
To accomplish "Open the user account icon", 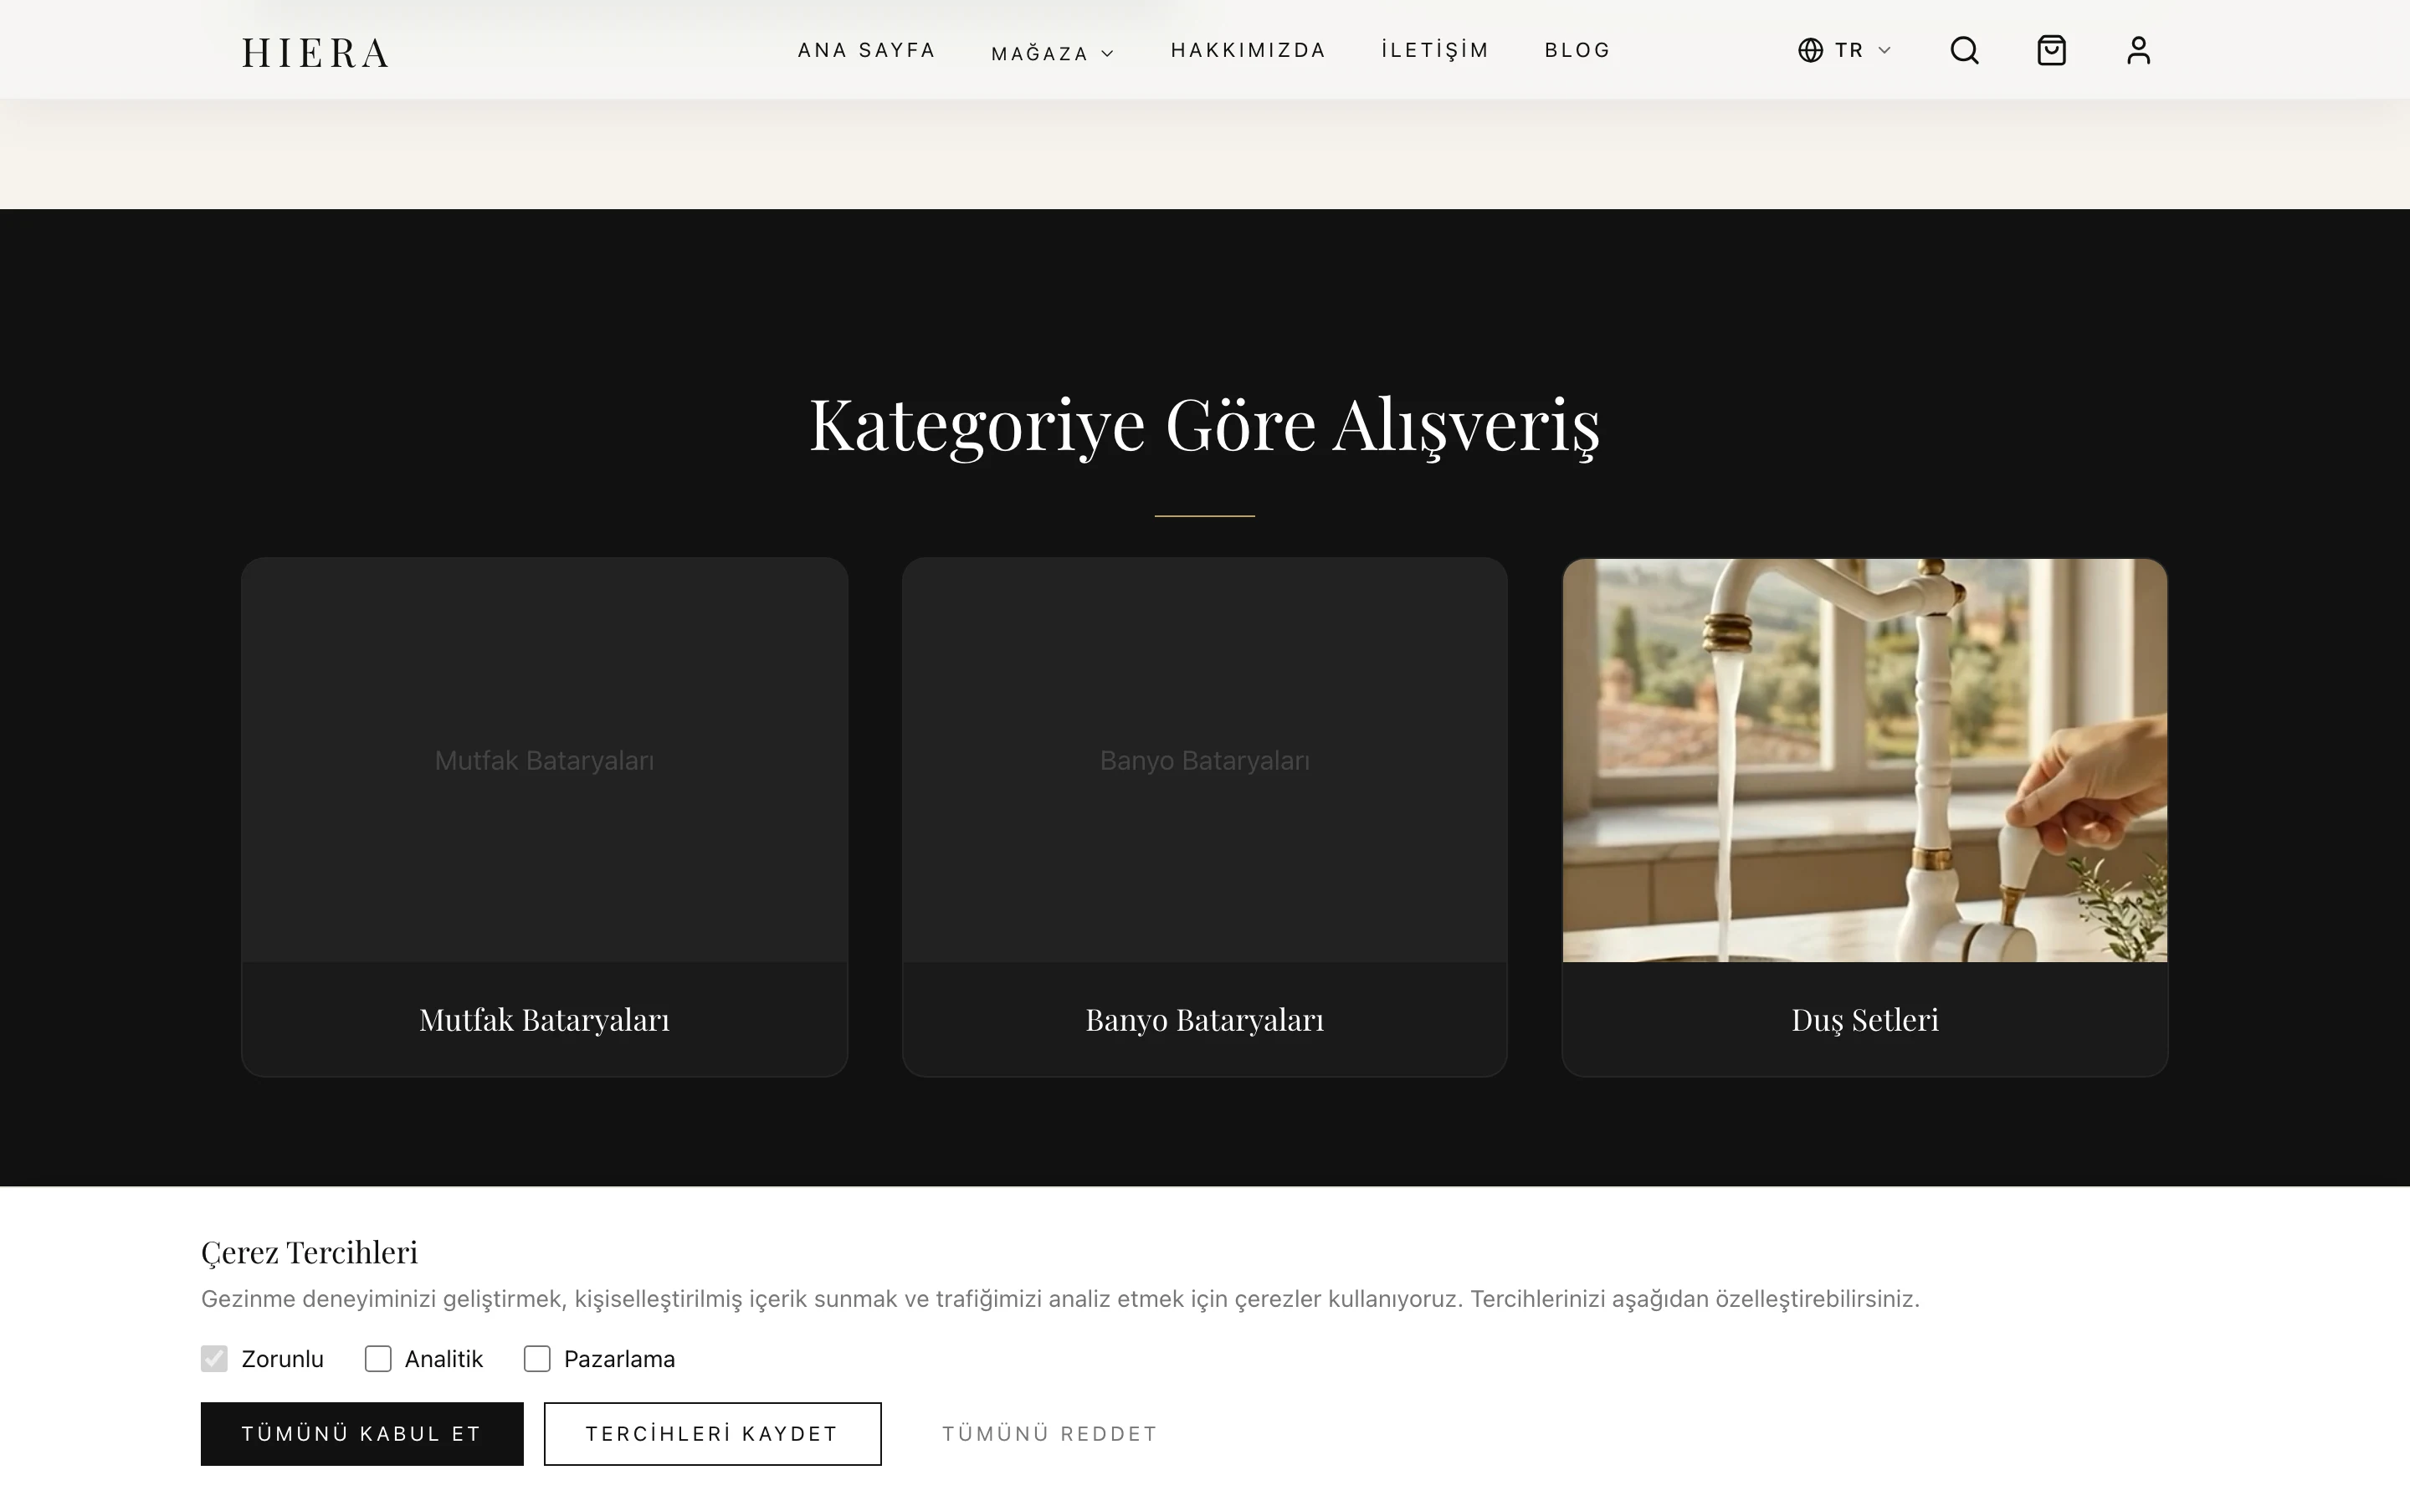I will (x=2138, y=50).
